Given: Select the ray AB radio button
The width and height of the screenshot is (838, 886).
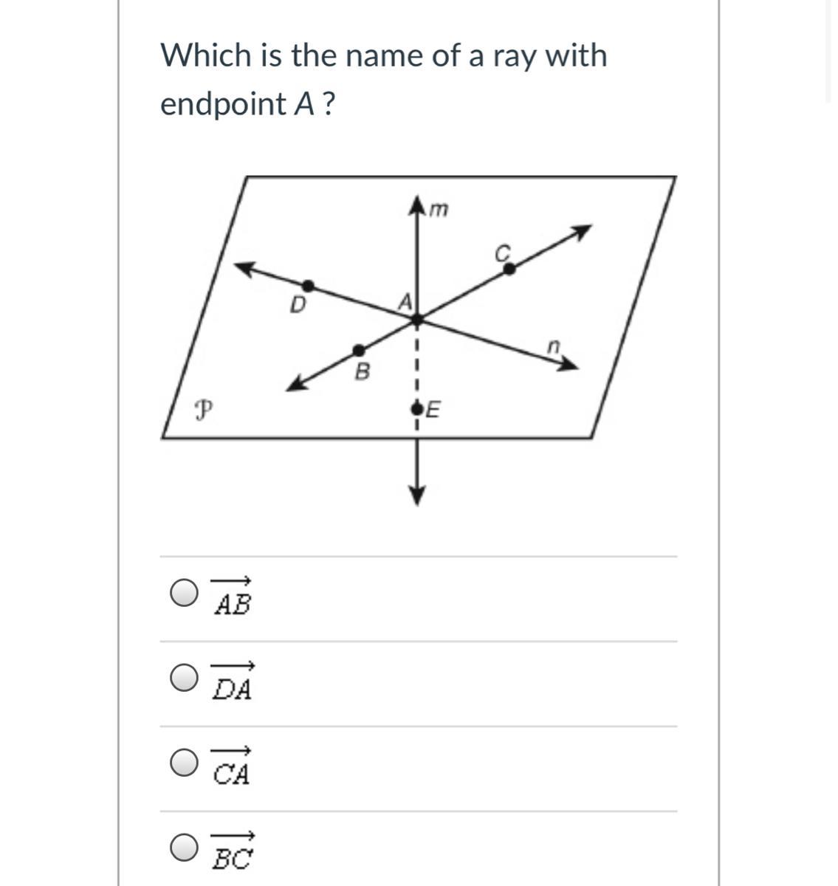Looking at the screenshot, I should tap(183, 592).
